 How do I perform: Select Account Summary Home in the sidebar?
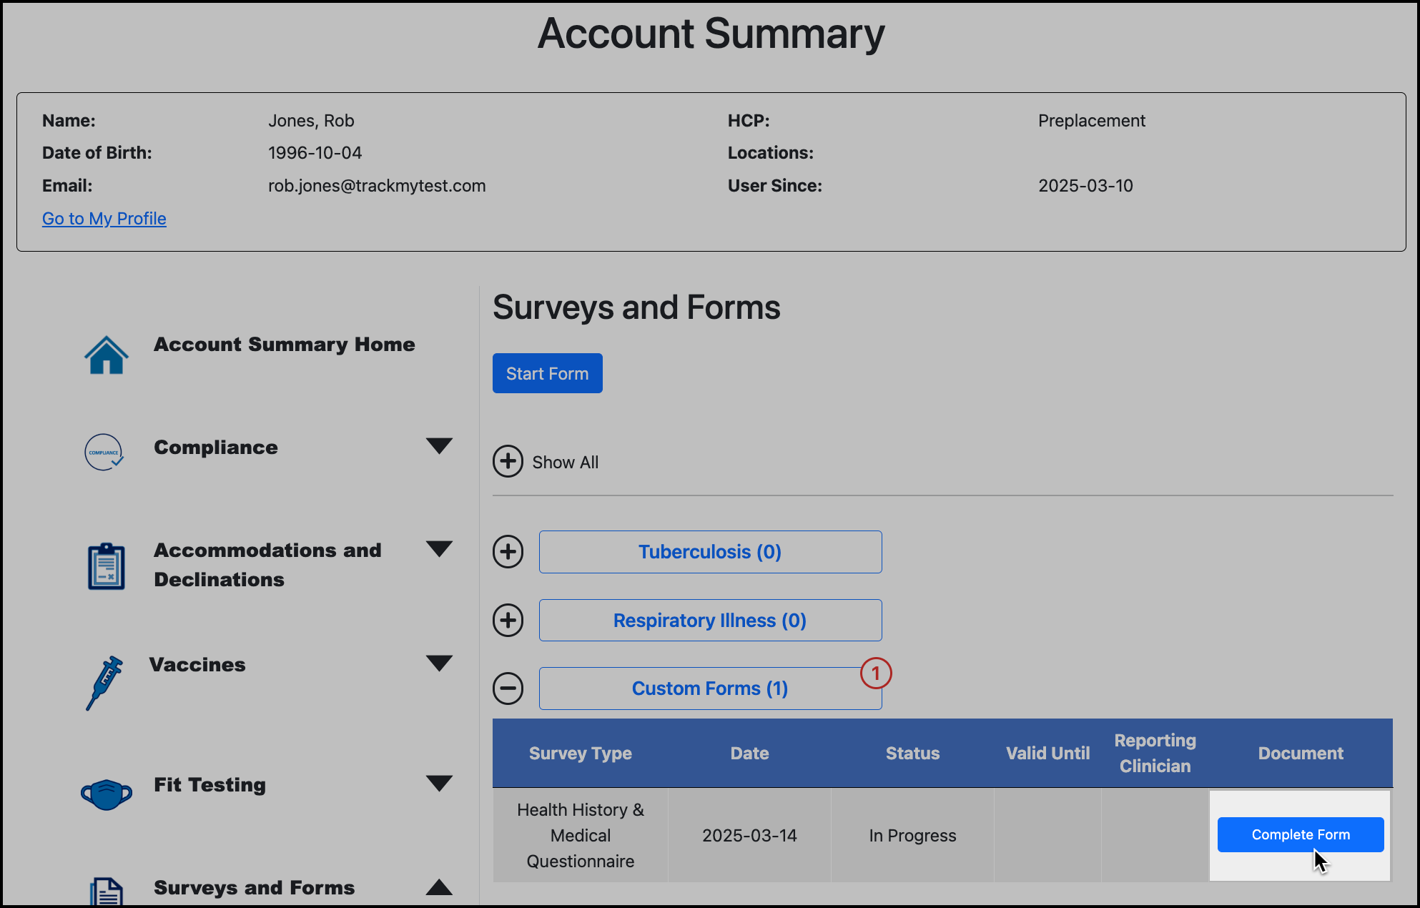[x=284, y=344]
